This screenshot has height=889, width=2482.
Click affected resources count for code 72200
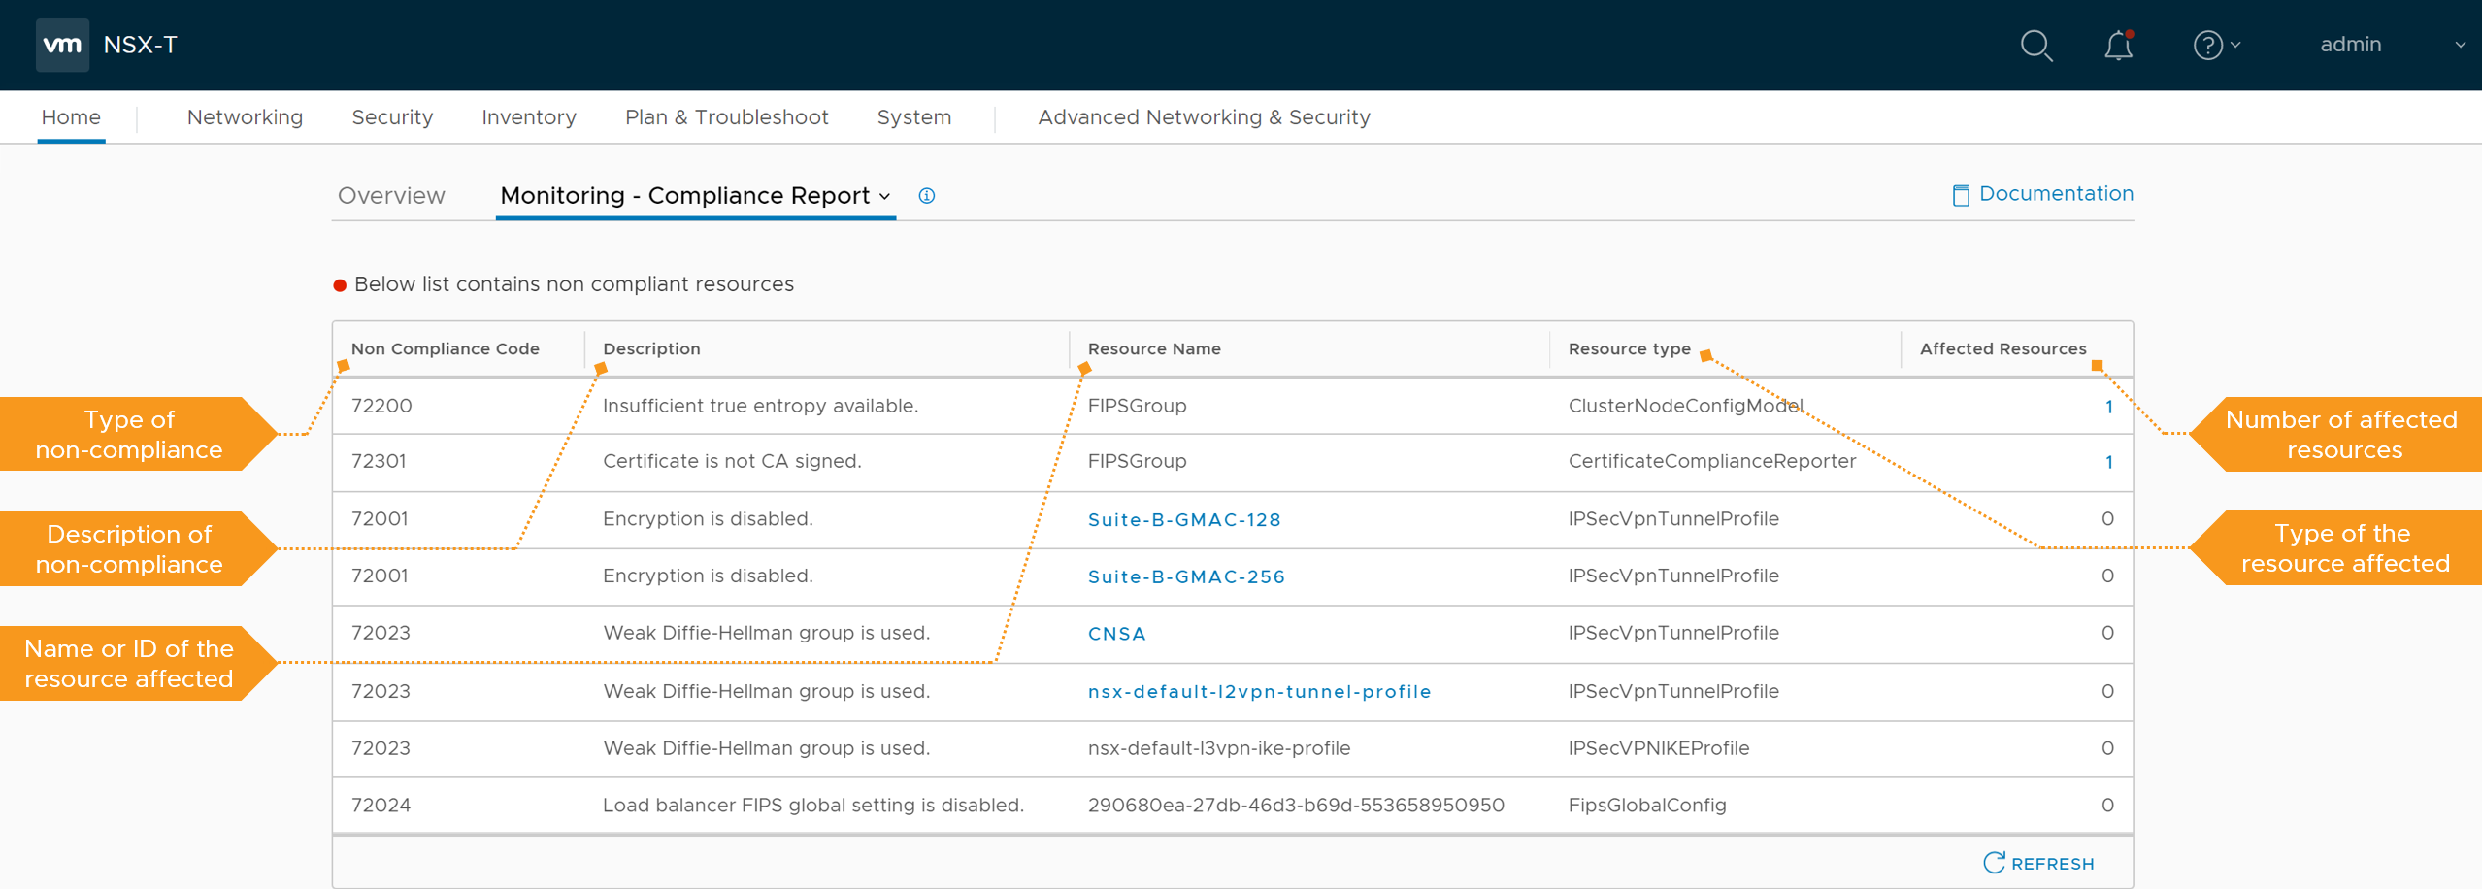pos(2108,407)
